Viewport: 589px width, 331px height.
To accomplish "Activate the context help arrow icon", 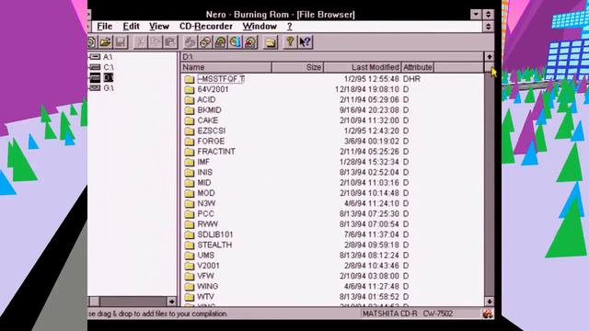I will click(305, 42).
